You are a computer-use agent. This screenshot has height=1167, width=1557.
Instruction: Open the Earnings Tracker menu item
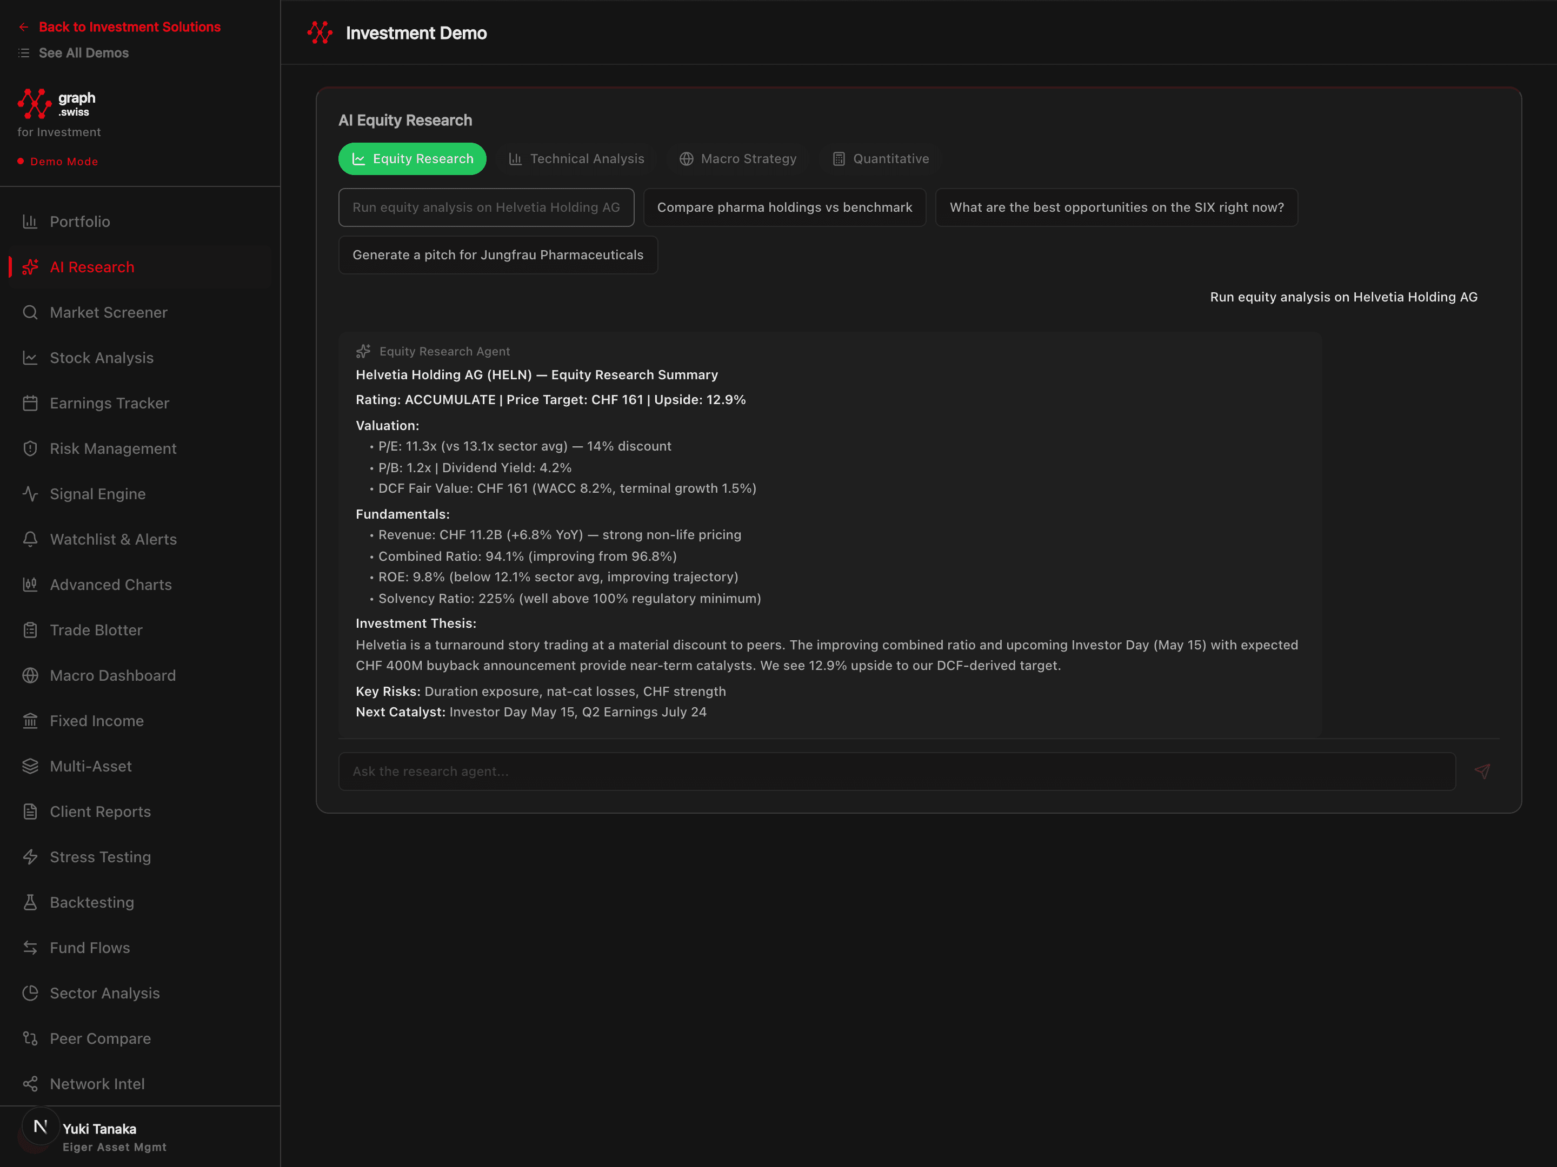[x=140, y=403]
